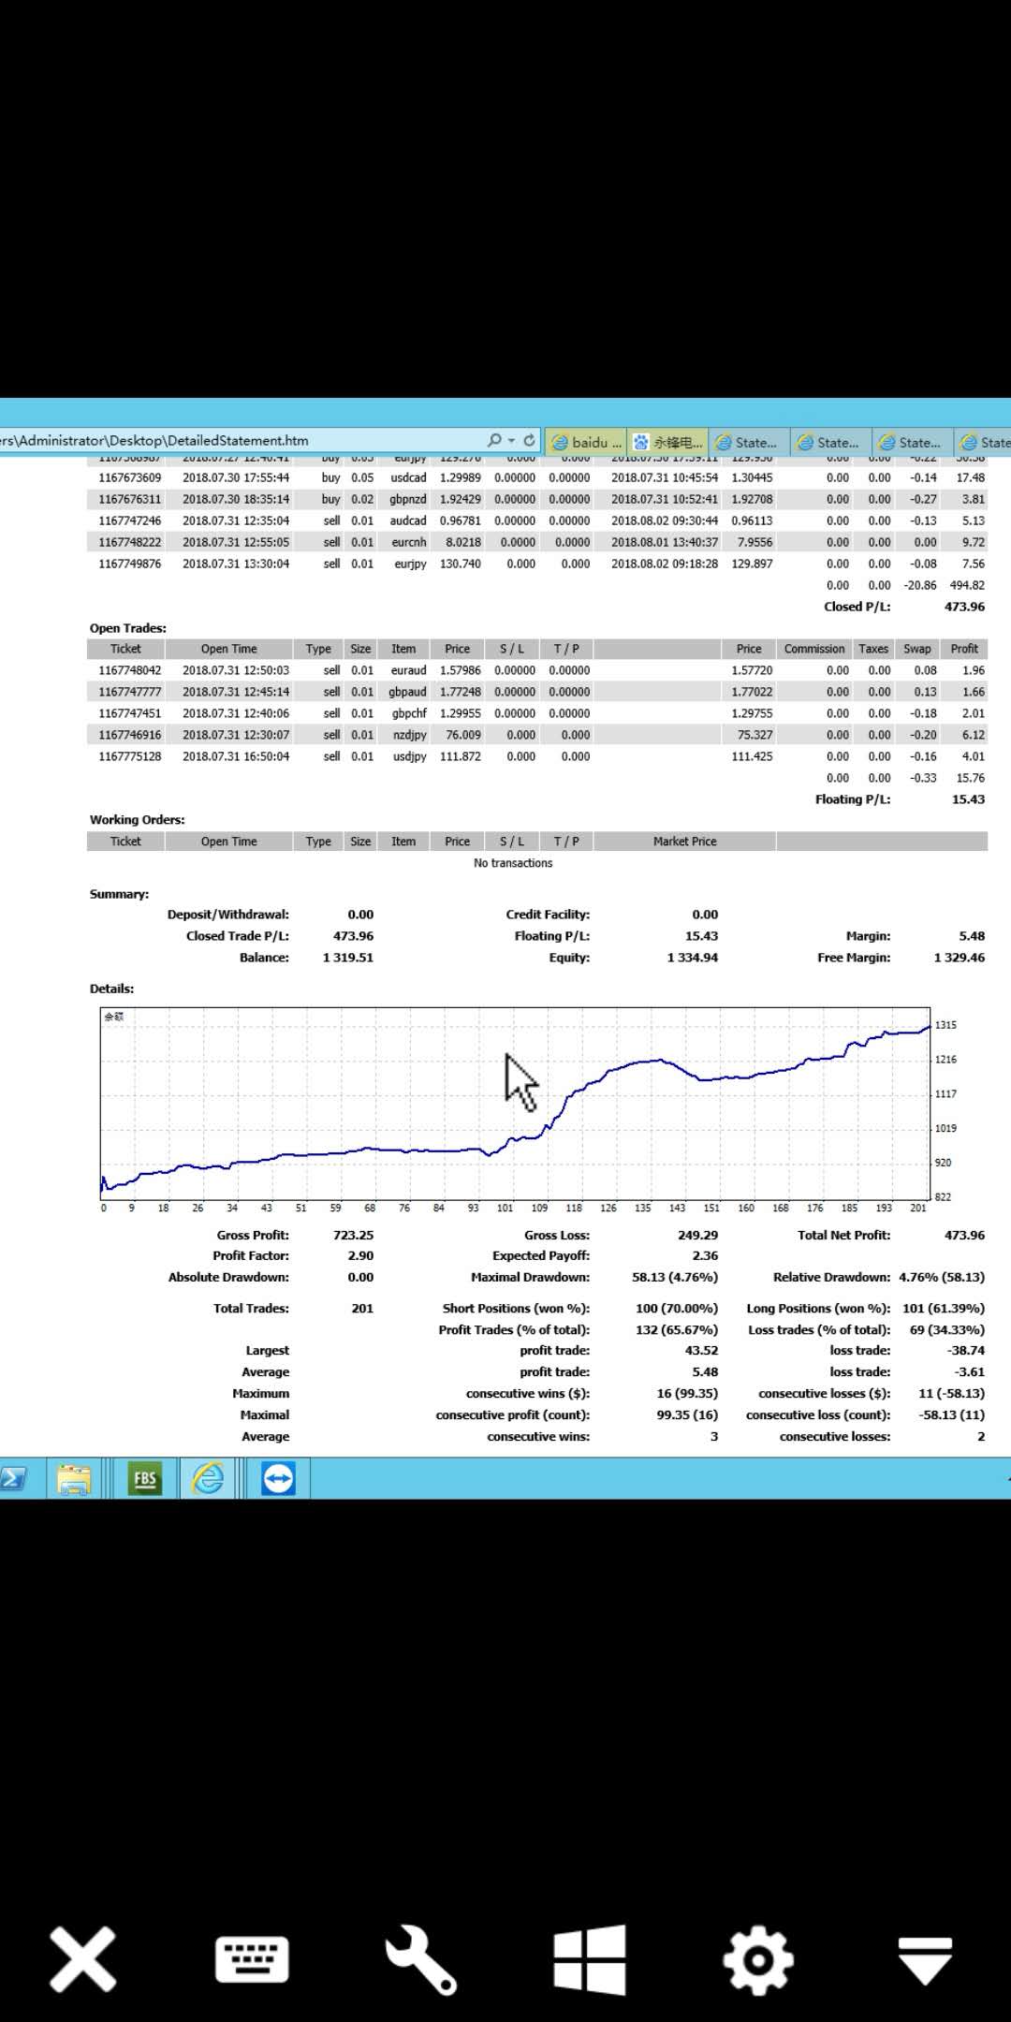Click the gbpnzd item cell
This screenshot has width=1011, height=2022.
pos(408,499)
